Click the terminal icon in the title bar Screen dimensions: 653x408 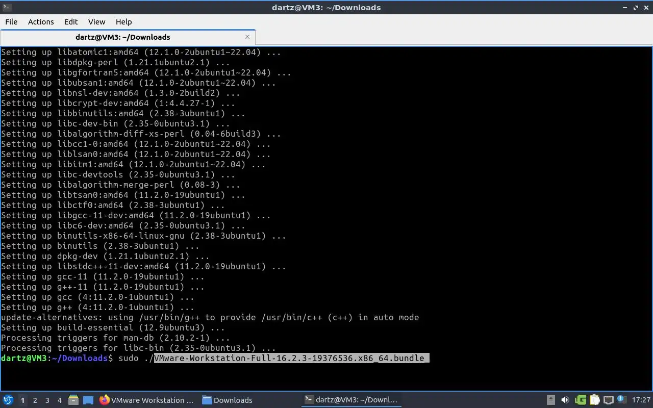coord(7,7)
